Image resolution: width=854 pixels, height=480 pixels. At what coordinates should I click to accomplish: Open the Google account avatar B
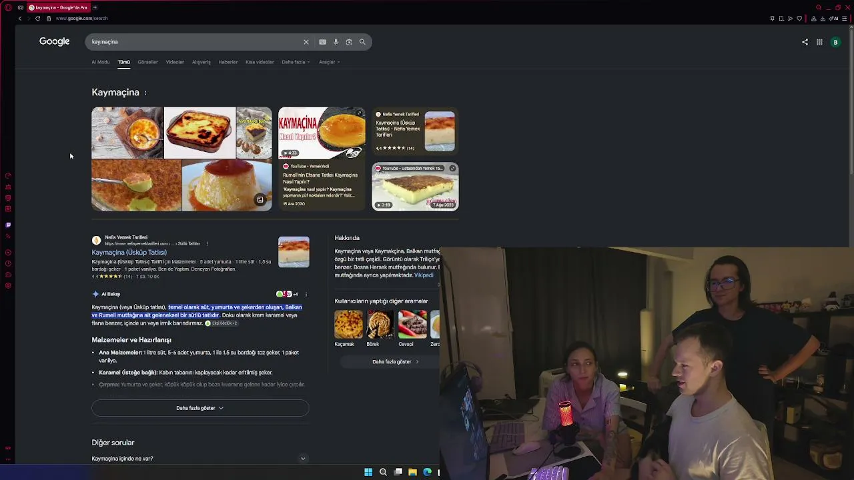(835, 42)
